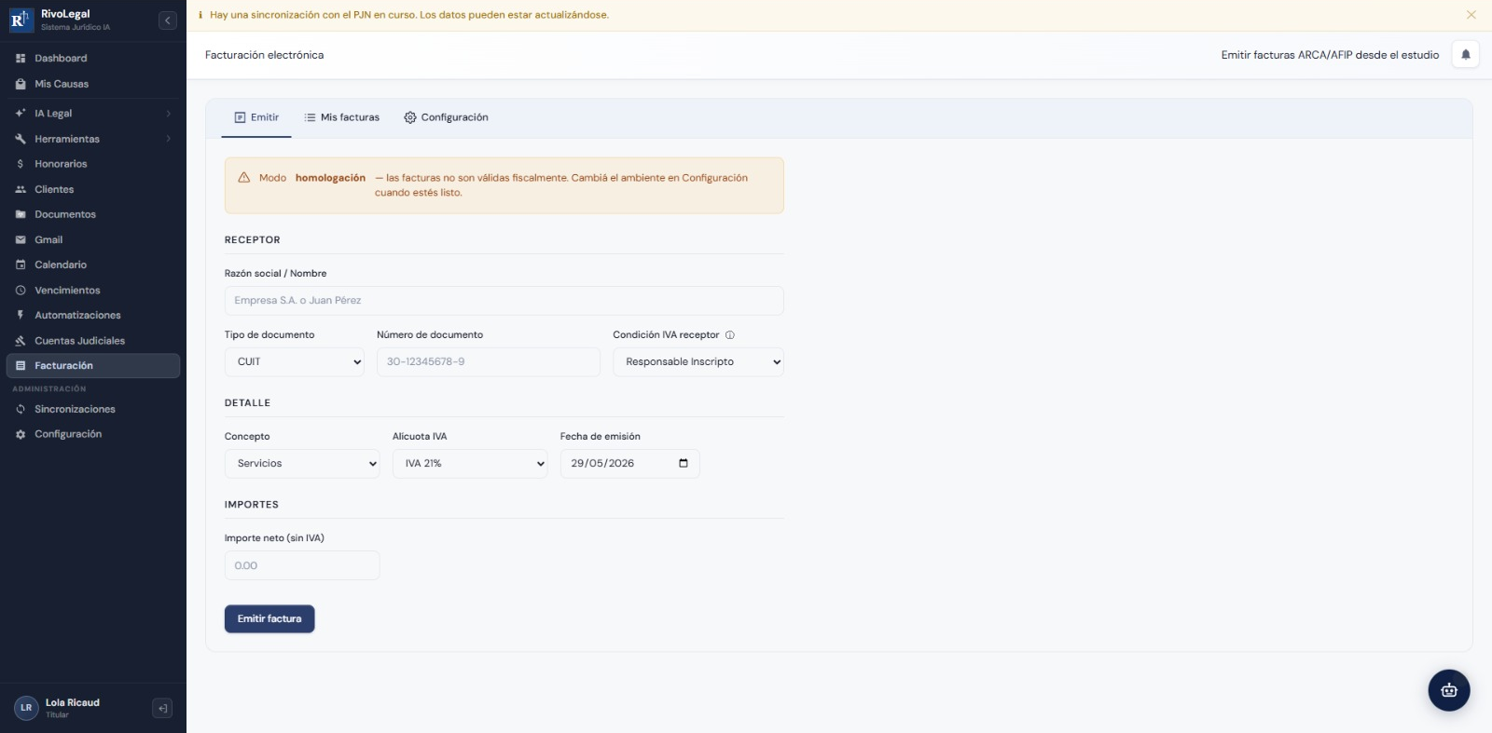Click the RivoLegal logo icon
Image resolution: width=1492 pixels, height=733 pixels.
pos(21,20)
